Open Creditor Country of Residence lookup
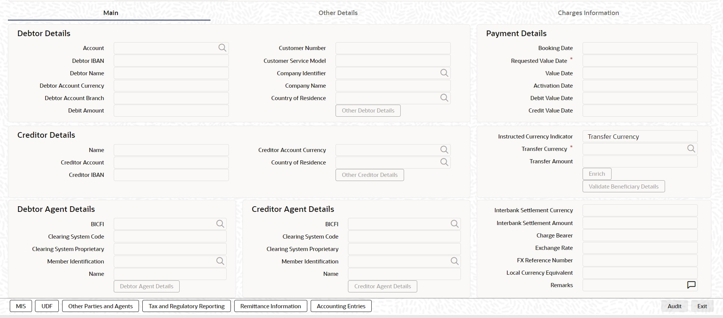Image resolution: width=723 pixels, height=318 pixels. tap(444, 162)
